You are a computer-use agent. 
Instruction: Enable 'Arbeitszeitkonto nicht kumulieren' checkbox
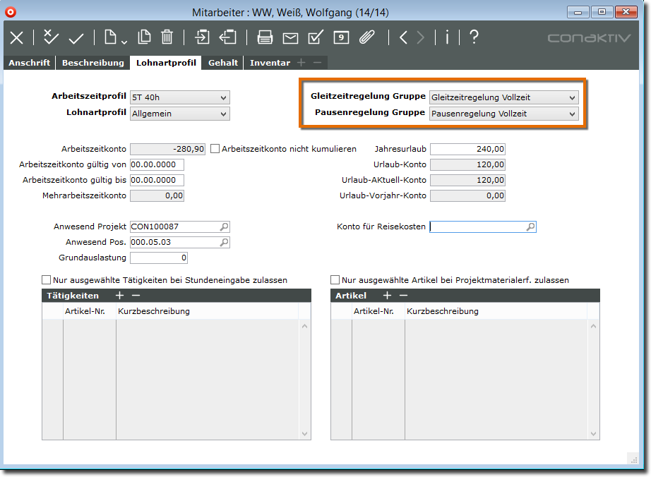pos(216,149)
